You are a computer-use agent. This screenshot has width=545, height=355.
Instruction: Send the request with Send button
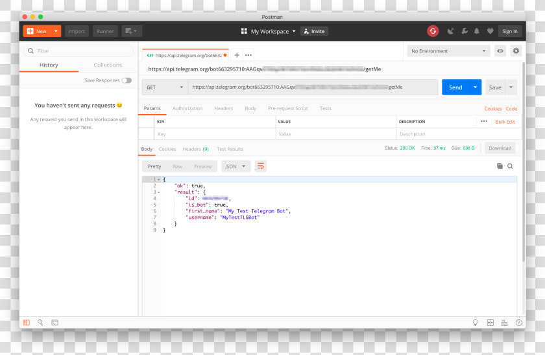tap(455, 87)
